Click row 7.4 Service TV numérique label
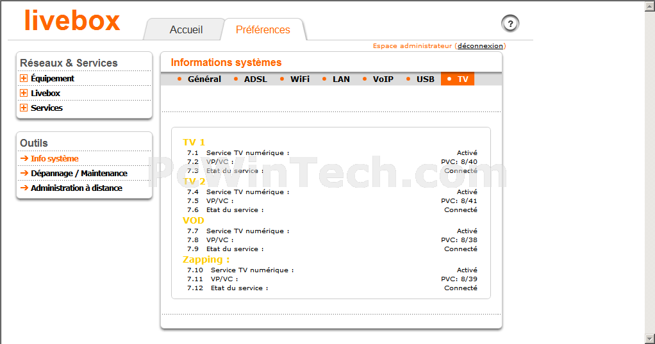Viewport: 655px width, 344px height. (x=248, y=192)
